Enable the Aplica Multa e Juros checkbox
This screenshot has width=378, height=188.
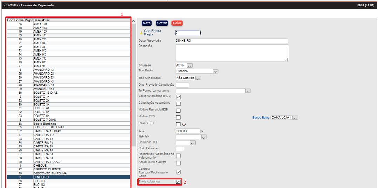point(178,163)
